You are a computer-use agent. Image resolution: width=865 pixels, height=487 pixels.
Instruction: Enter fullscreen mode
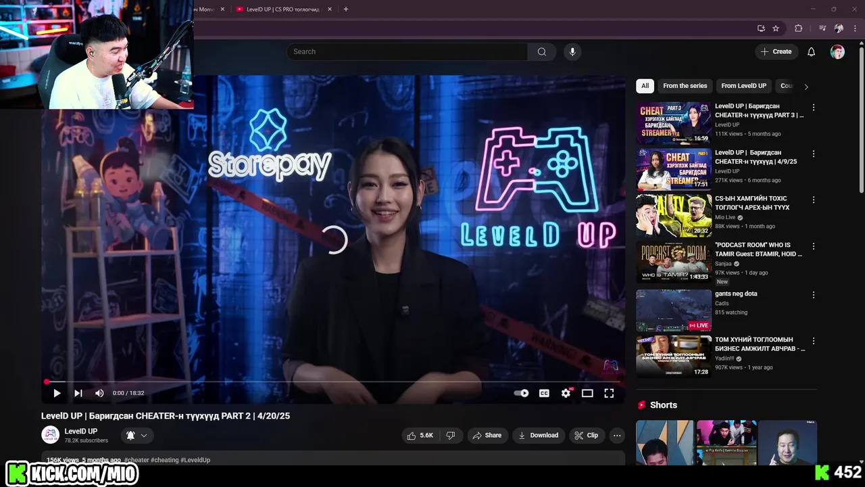coord(609,393)
